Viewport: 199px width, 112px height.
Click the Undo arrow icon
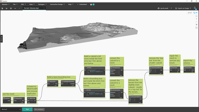(x=15, y=8)
